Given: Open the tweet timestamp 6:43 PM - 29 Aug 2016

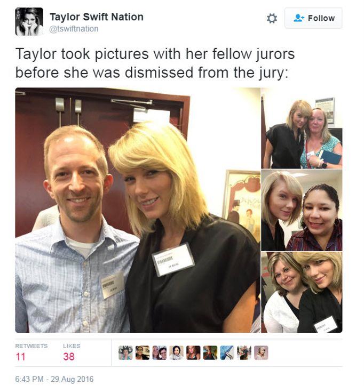Looking at the screenshot, I should click(x=54, y=379).
